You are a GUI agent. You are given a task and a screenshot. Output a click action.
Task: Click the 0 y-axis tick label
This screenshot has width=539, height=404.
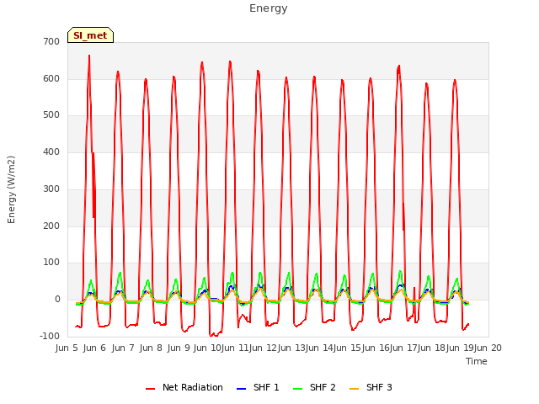(57, 300)
